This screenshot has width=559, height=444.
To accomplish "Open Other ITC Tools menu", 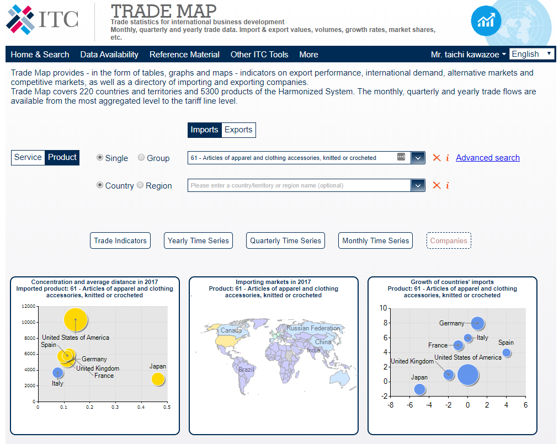I will pyautogui.click(x=259, y=55).
